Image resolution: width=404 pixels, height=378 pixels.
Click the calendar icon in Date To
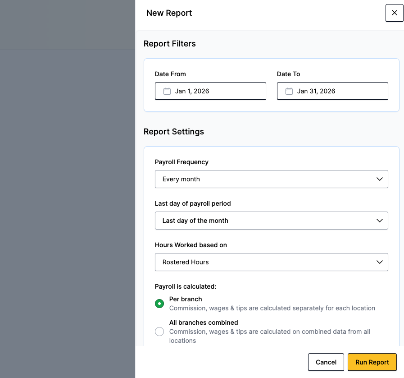[289, 91]
